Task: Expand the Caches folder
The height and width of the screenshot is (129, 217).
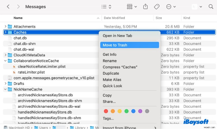Action: [x=5, y=32]
